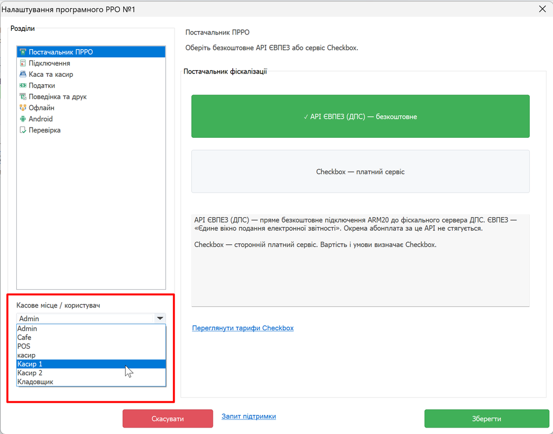Click the API ЄВПЕЗ description text box
This screenshot has height=434, width=553.
pos(360,261)
